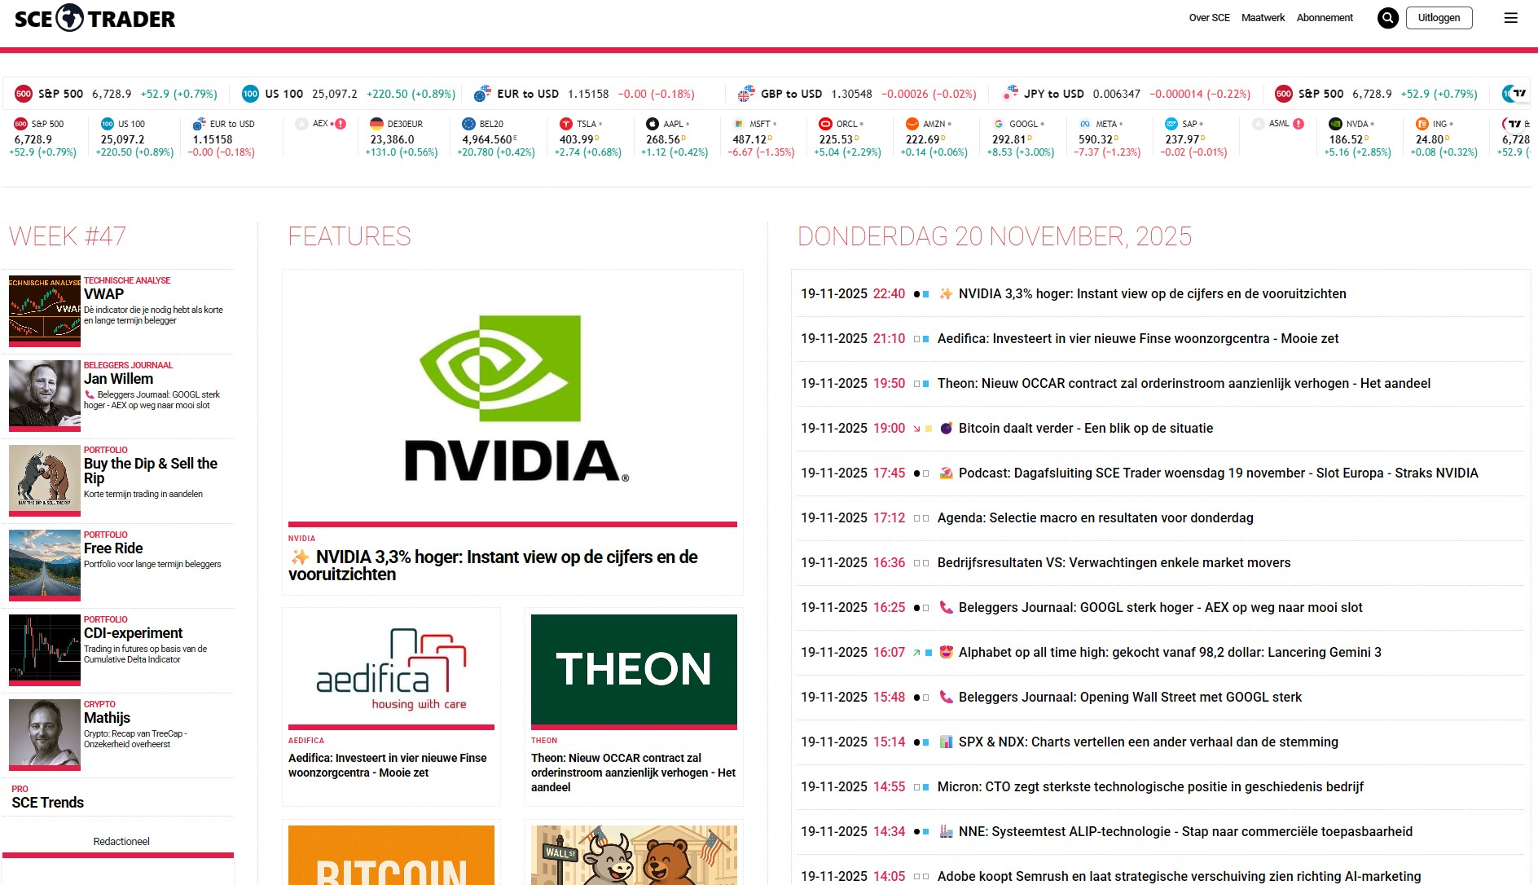Open Aedifica Finse woonzorgcentra news headline
The image size is (1538, 885).
point(1138,339)
